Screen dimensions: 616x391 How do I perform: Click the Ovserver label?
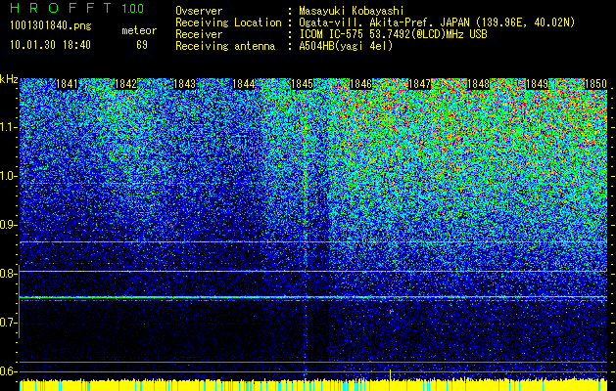point(199,11)
